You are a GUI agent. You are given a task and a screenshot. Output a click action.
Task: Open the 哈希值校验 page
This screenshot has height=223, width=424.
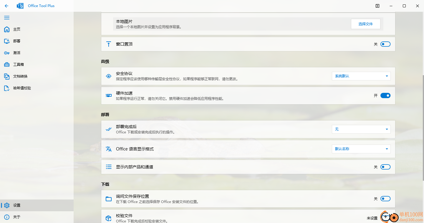click(37, 88)
